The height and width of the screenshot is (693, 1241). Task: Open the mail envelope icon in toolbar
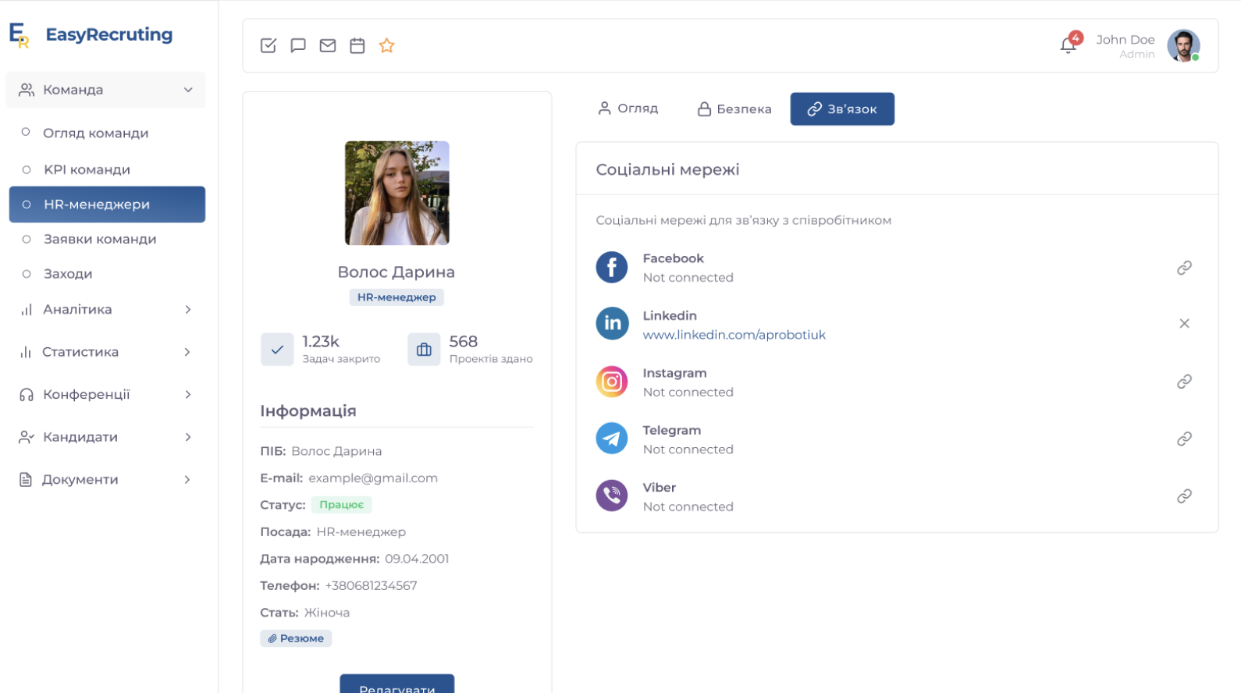click(328, 45)
